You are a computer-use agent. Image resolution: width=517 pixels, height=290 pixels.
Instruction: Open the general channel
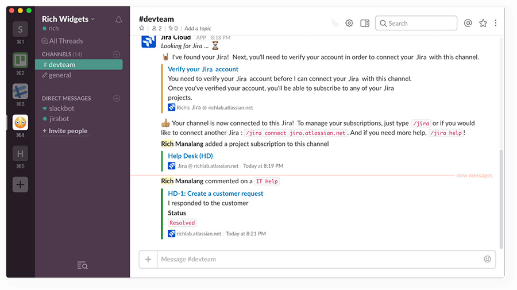(x=56, y=75)
